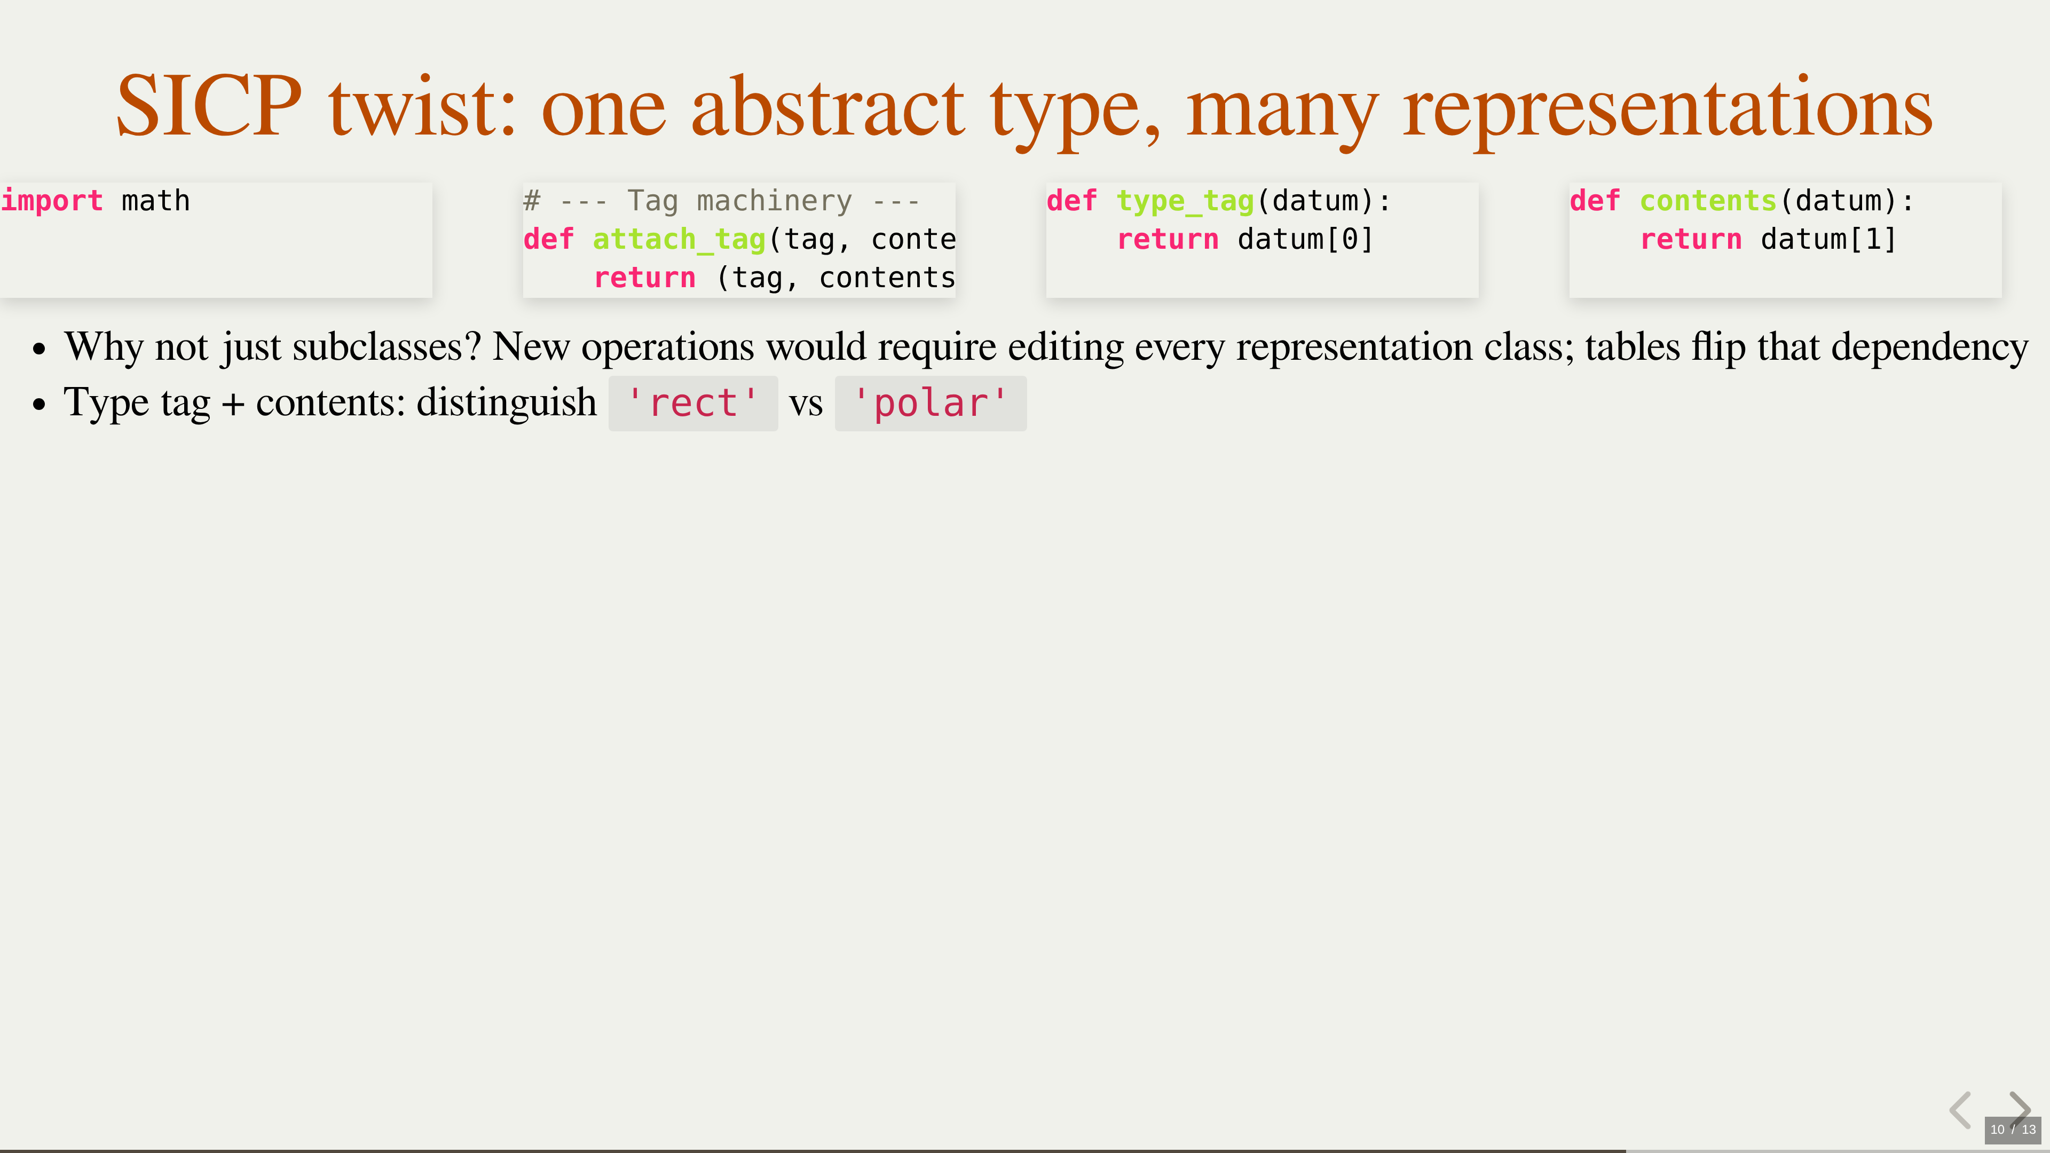Click the 'import' keyword in first block

pyautogui.click(x=52, y=201)
